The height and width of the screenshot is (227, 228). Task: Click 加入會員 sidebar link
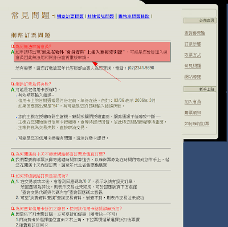coord(193,102)
